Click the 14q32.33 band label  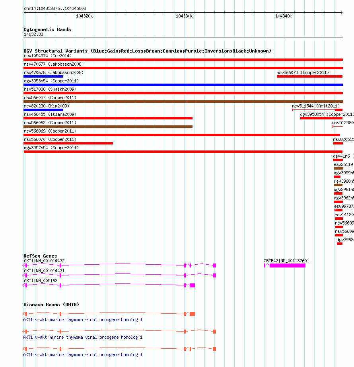point(33,34)
